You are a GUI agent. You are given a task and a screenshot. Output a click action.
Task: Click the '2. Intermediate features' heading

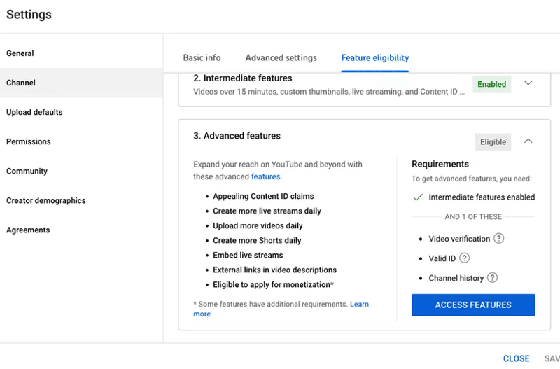(x=242, y=78)
